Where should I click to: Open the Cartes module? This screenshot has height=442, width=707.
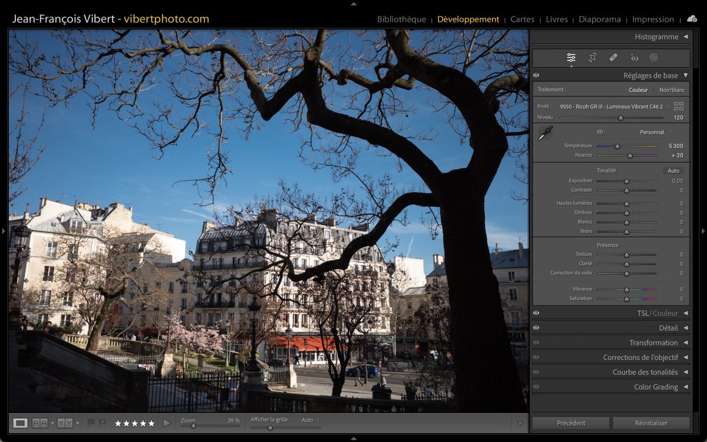coord(522,19)
